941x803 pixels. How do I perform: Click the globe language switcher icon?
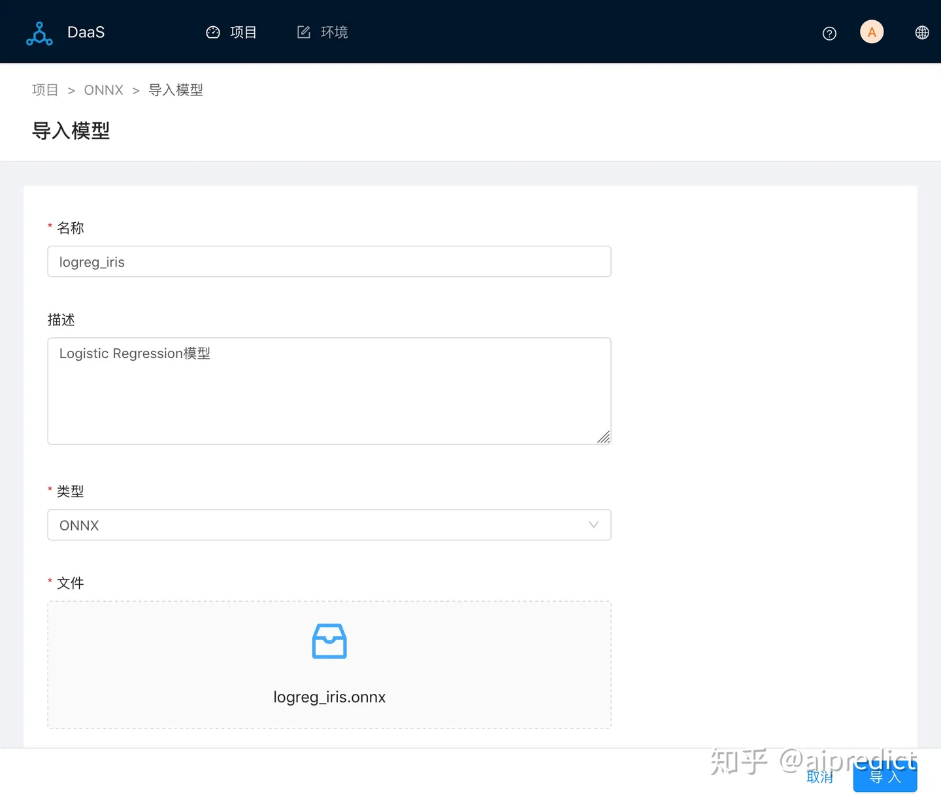[x=922, y=31]
